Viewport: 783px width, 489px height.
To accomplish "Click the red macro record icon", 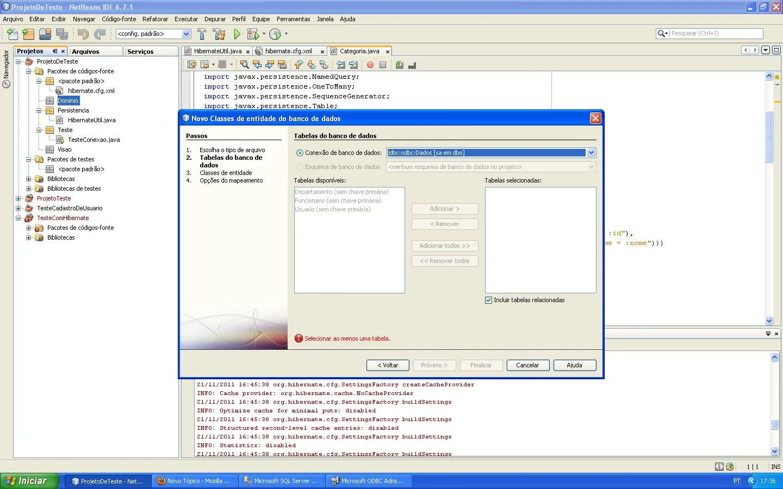I will 370,65.
